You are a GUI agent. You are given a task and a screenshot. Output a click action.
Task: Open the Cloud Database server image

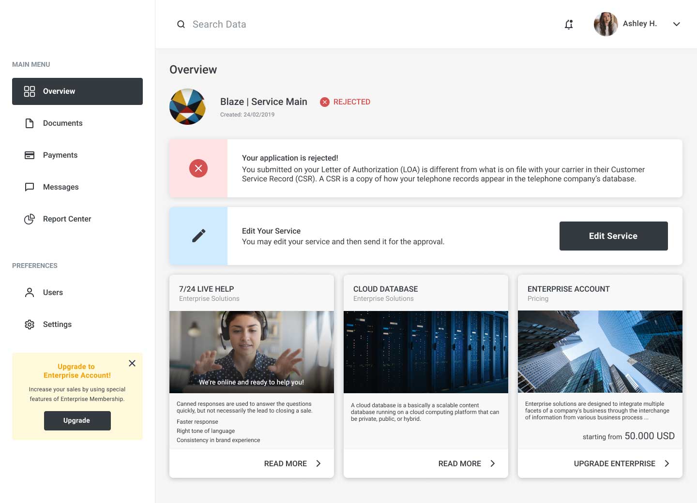click(x=426, y=352)
